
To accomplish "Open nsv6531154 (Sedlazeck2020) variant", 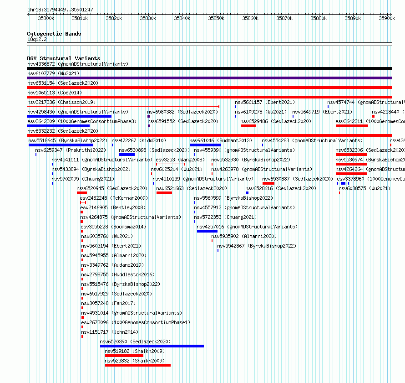I will point(63,83).
